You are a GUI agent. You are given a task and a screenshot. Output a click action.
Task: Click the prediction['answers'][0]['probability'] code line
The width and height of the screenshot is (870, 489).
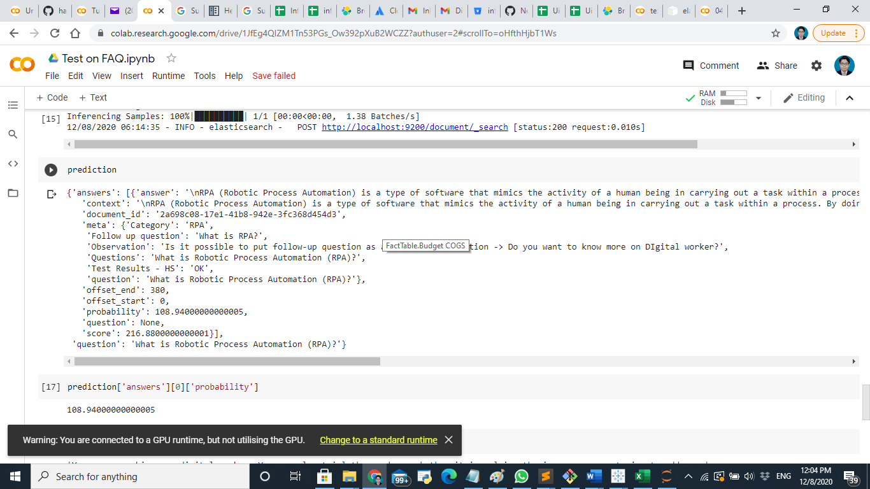tap(163, 387)
